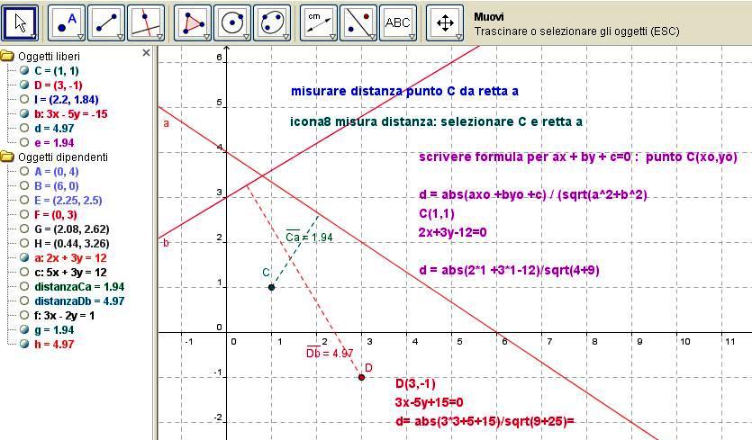This screenshot has height=440, width=752.
Task: Show hidden object e = 1.94
Action: point(24,143)
